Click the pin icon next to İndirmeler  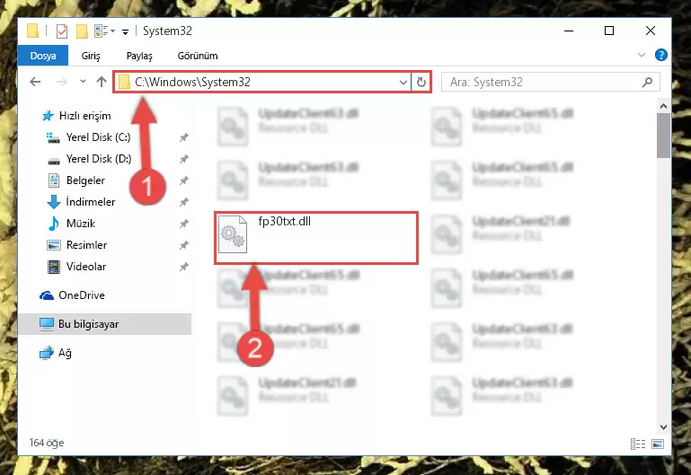(184, 202)
